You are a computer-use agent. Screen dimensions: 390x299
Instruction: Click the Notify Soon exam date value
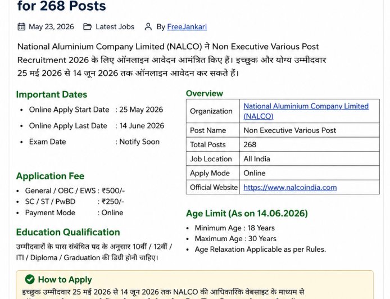139,142
